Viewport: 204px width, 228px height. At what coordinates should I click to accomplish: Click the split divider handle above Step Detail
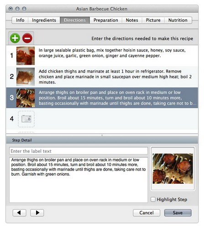[x=102, y=135]
